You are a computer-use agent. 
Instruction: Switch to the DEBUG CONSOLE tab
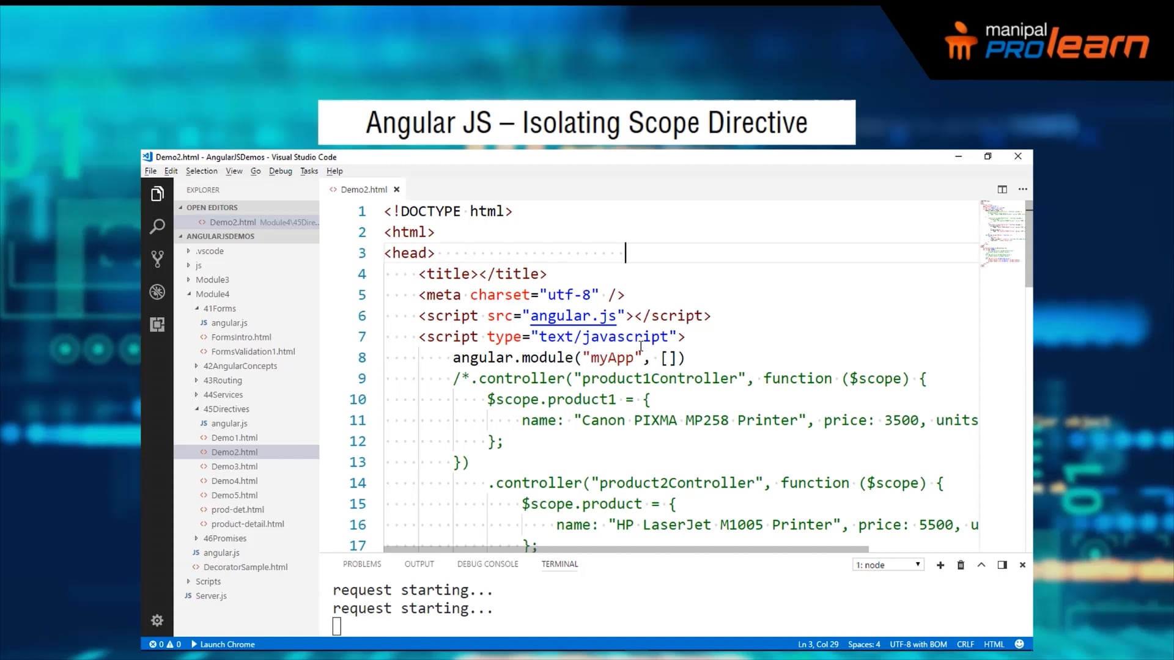click(x=487, y=564)
